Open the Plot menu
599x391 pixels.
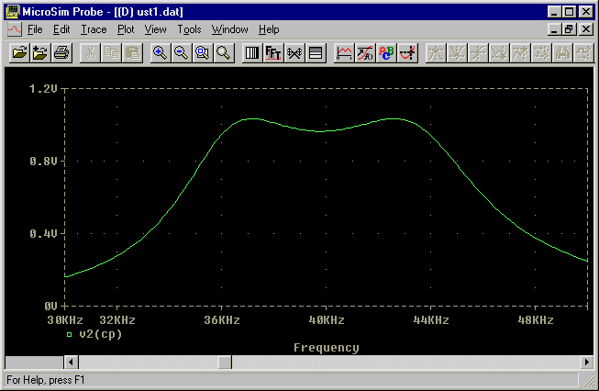(x=126, y=29)
